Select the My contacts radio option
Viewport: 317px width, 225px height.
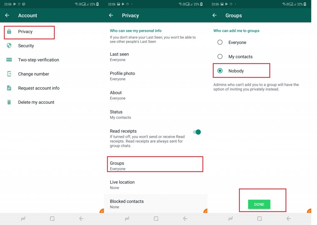coord(220,57)
